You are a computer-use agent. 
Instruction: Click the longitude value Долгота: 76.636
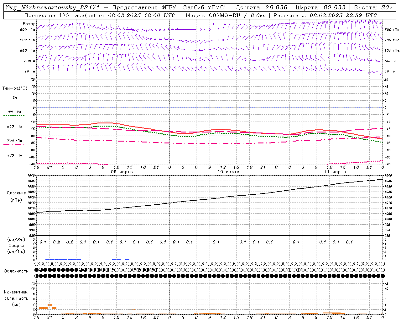click(x=261, y=8)
